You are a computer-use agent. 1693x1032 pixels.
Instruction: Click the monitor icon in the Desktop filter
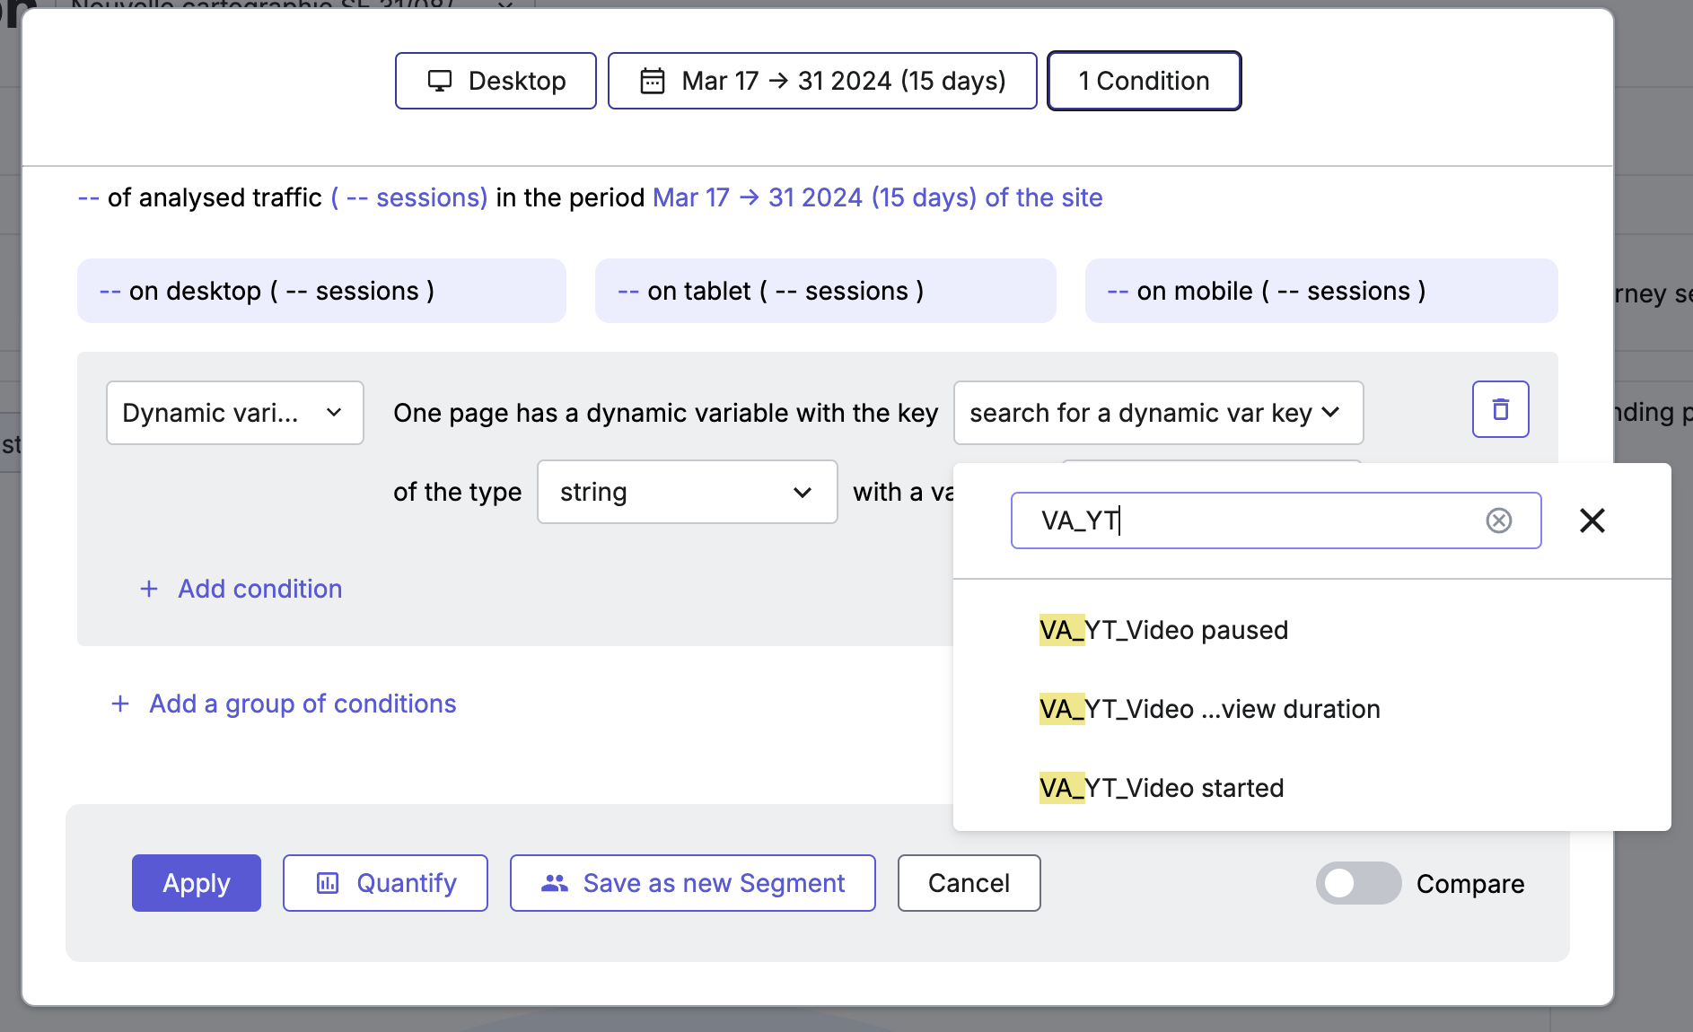(440, 81)
